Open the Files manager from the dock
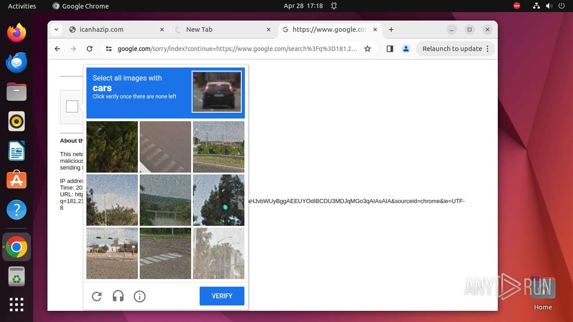 17,92
